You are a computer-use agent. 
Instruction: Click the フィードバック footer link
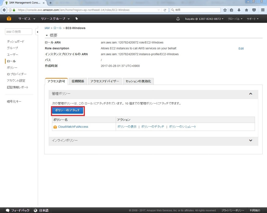tap(20, 210)
